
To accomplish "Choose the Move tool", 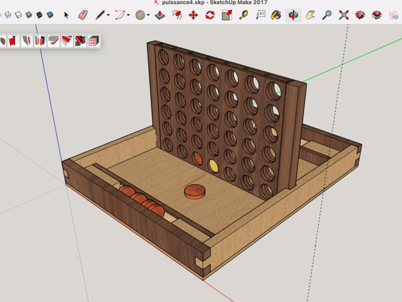I will (x=193, y=14).
